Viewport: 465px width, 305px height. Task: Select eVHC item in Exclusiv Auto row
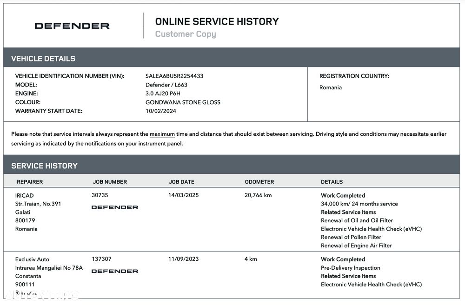[x=371, y=285]
